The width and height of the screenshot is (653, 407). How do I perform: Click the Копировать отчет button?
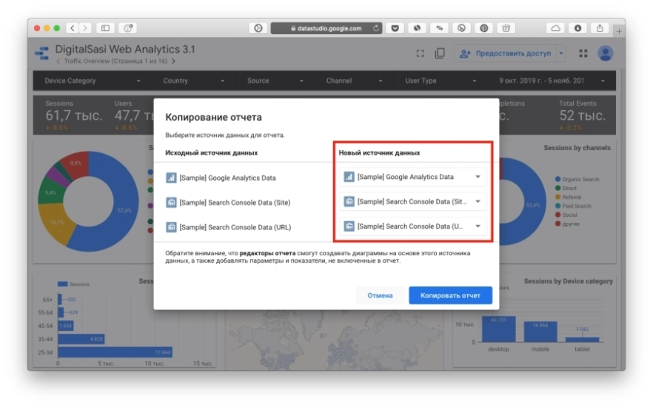point(450,295)
